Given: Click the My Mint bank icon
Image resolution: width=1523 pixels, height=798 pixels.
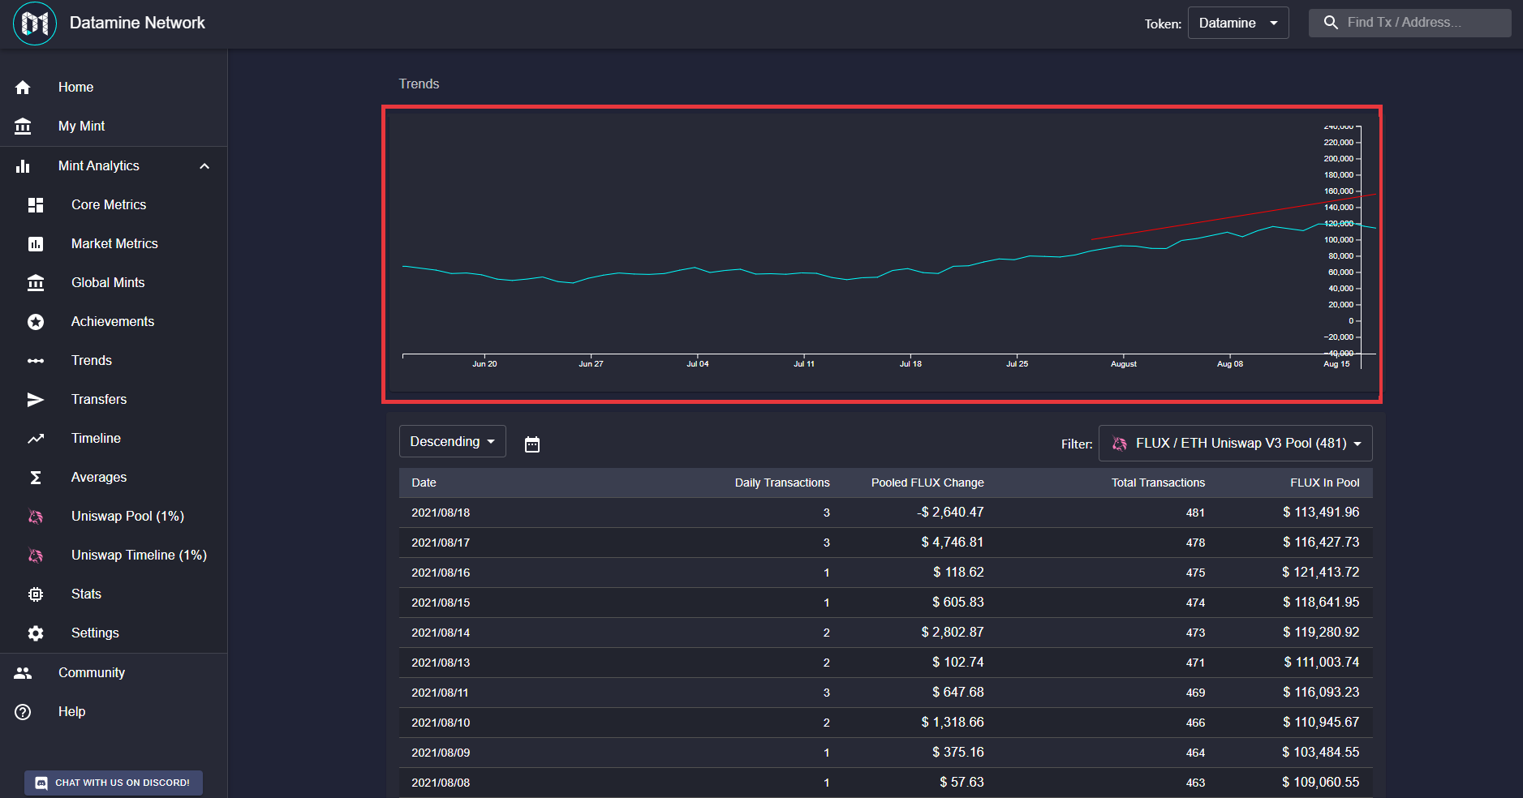Looking at the screenshot, I should pos(23,127).
